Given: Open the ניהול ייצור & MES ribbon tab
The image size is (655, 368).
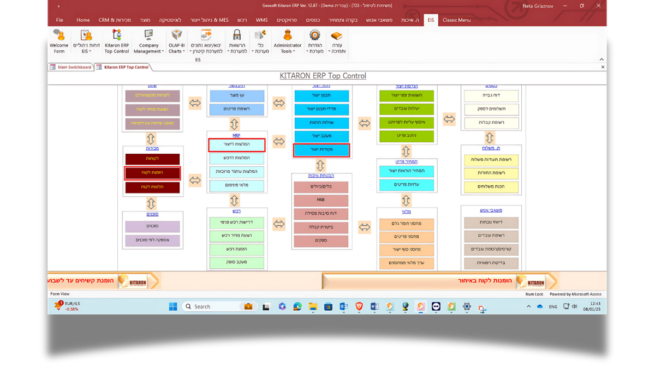Looking at the screenshot, I should click(x=209, y=20).
